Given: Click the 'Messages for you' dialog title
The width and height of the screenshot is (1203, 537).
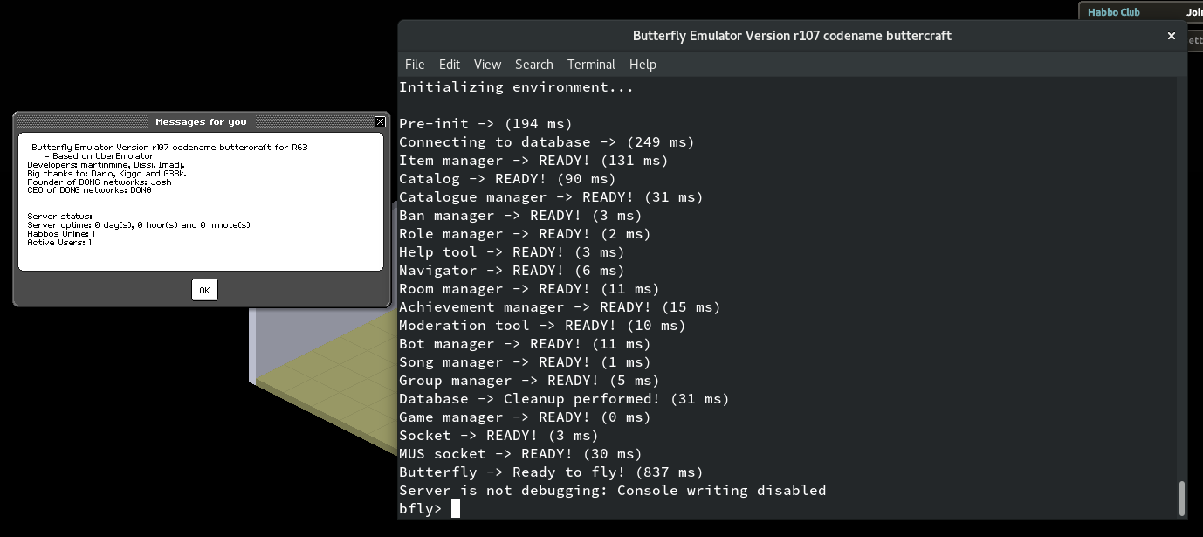Looking at the screenshot, I should (201, 122).
